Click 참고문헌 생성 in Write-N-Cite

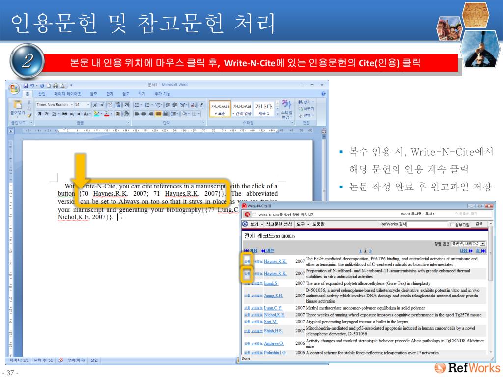click(279, 224)
